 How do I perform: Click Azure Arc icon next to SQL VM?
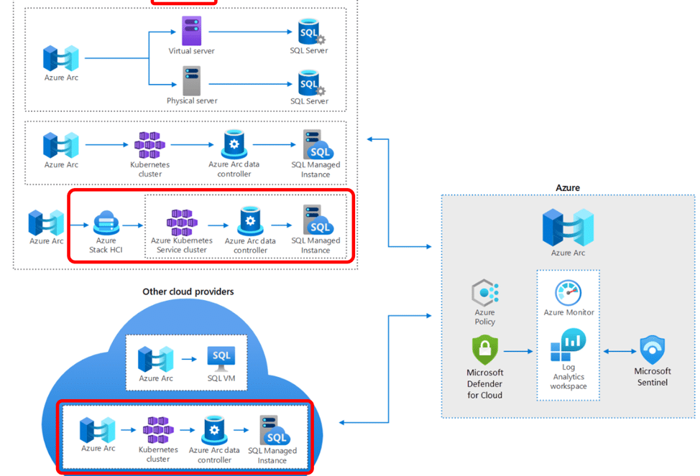tap(155, 359)
